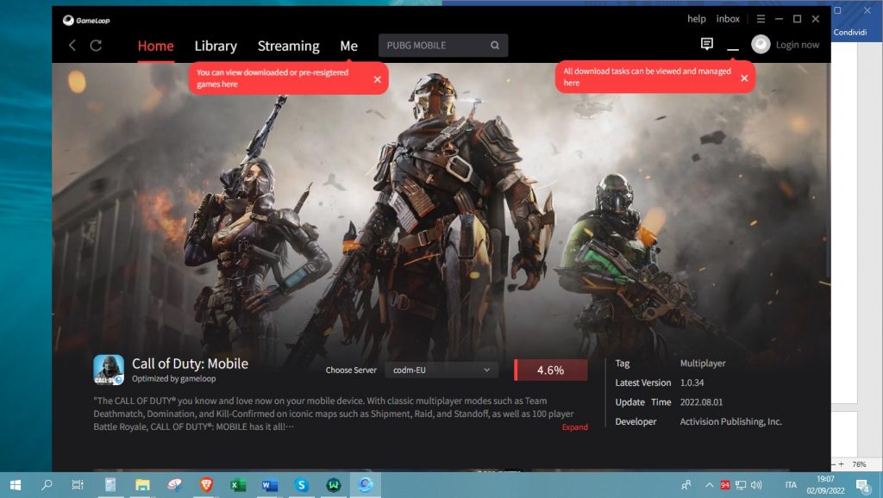Dismiss the downloaded games tooltip
The width and height of the screenshot is (883, 498).
click(376, 78)
